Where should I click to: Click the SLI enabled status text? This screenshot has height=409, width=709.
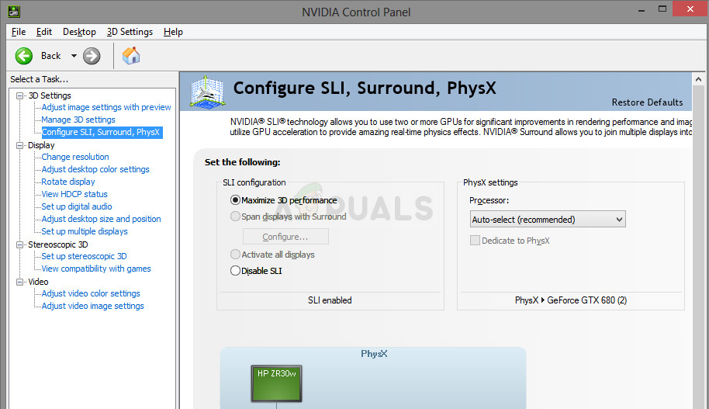(330, 300)
